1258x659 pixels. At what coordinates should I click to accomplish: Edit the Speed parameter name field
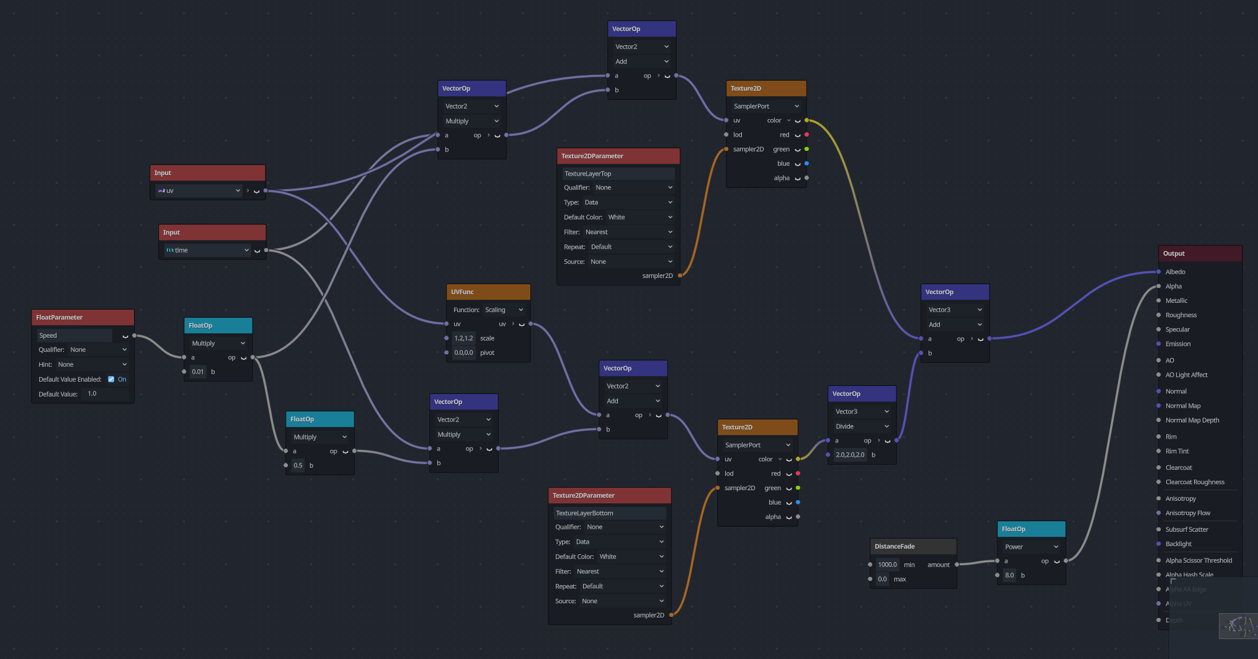coord(75,336)
